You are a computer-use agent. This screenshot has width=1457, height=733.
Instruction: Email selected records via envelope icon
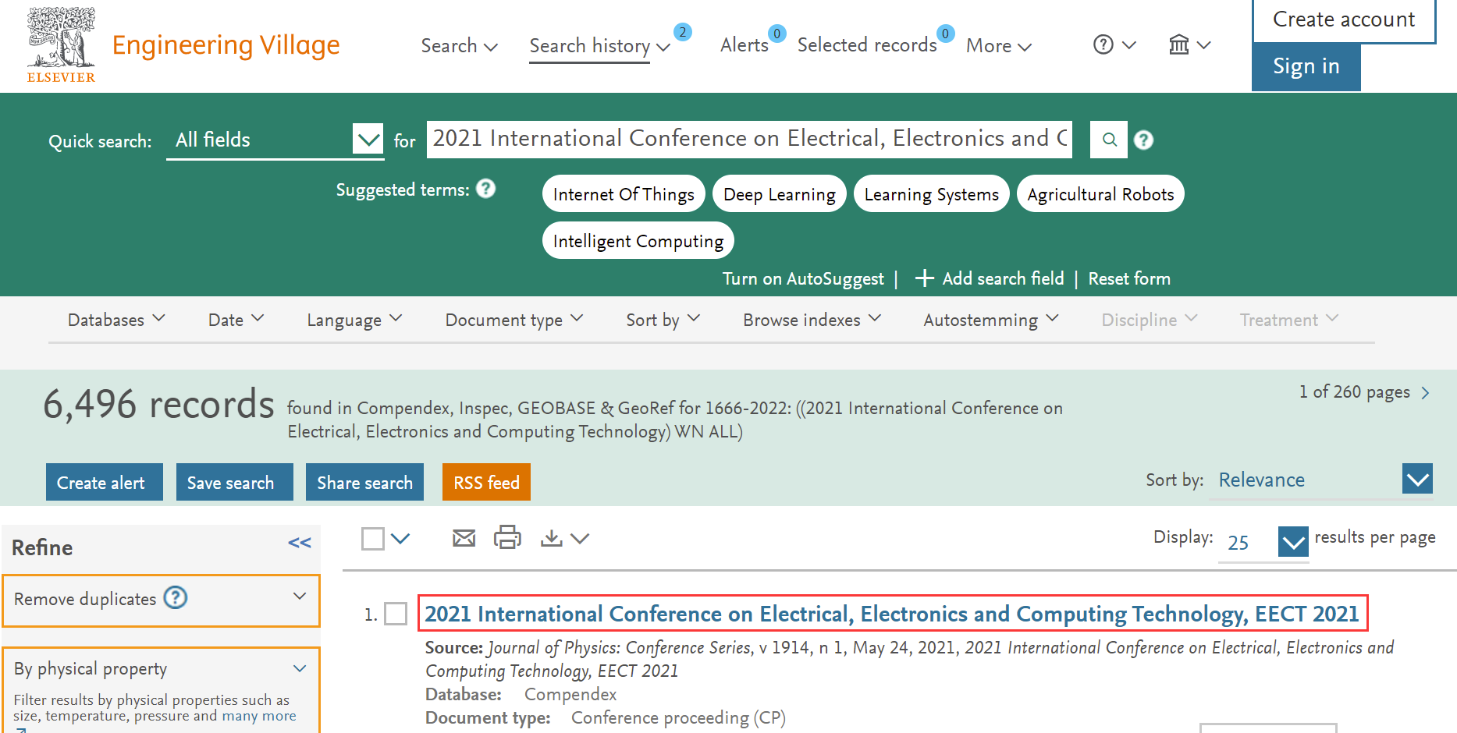click(x=464, y=538)
